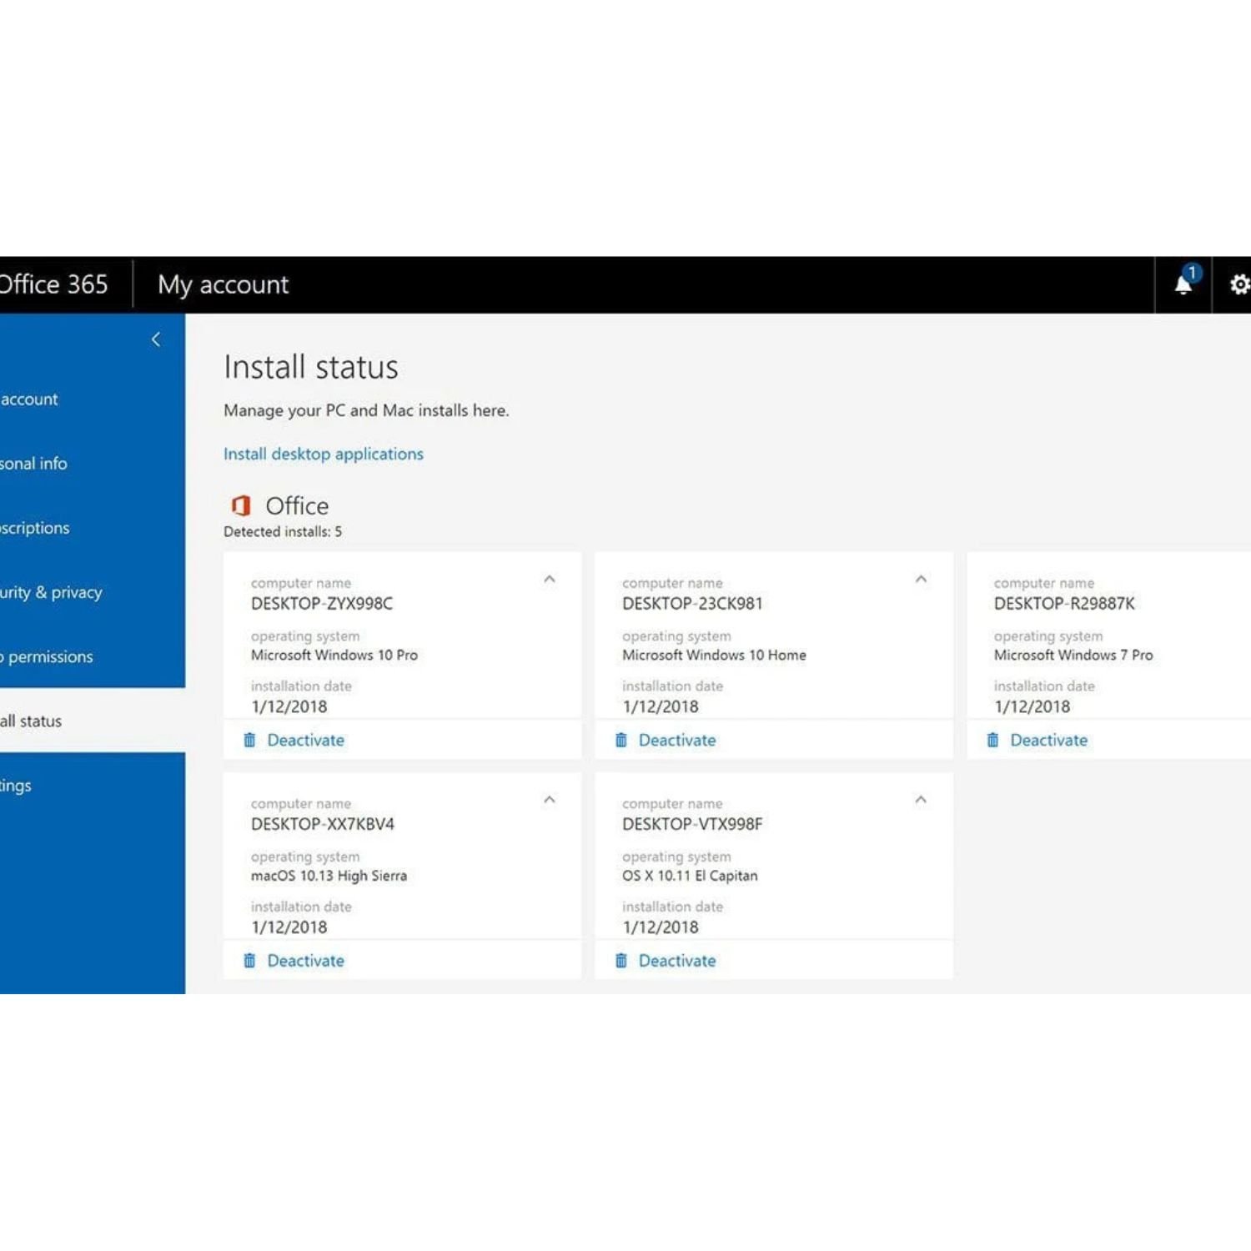Screen dimensions: 1251x1251
Task: Select "Install status" in the sidebar
Action: pos(35,721)
